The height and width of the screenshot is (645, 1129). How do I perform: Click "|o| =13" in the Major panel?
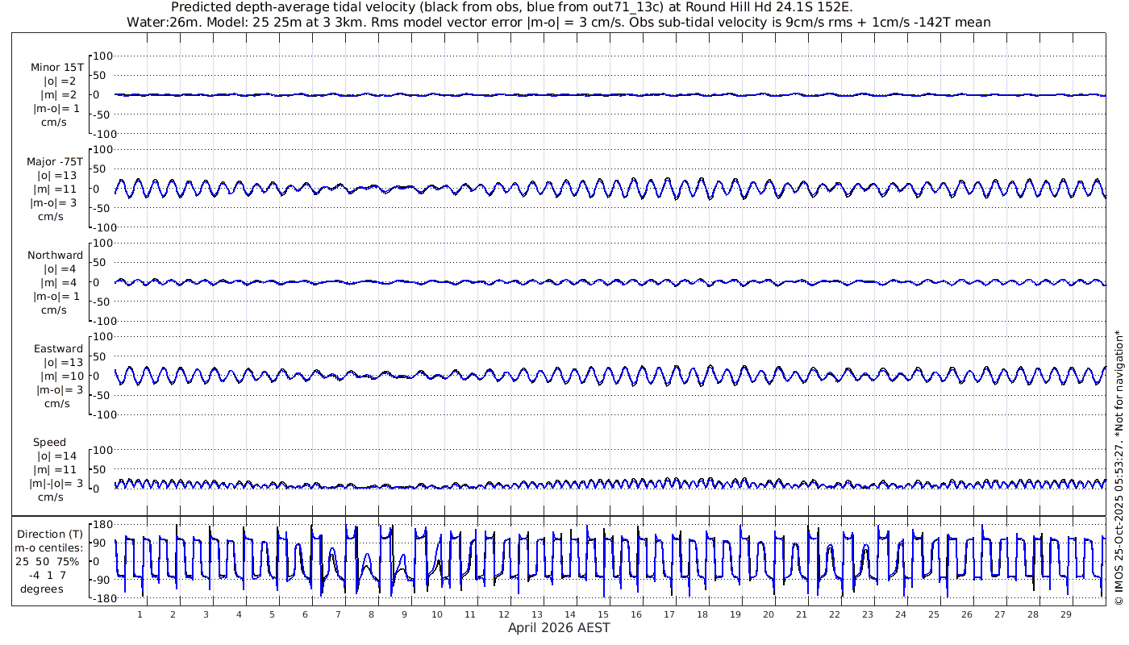click(x=57, y=175)
